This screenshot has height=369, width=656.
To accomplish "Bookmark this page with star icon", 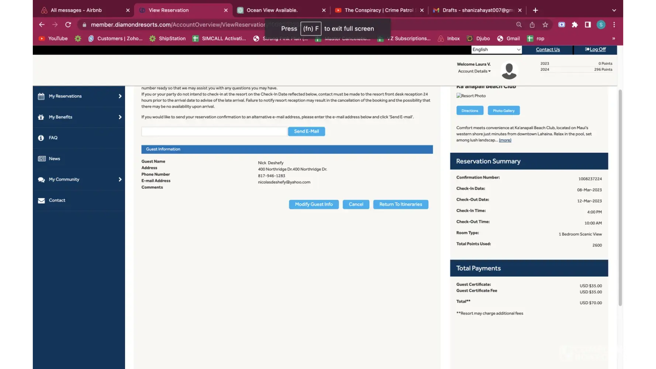I will pyautogui.click(x=545, y=25).
